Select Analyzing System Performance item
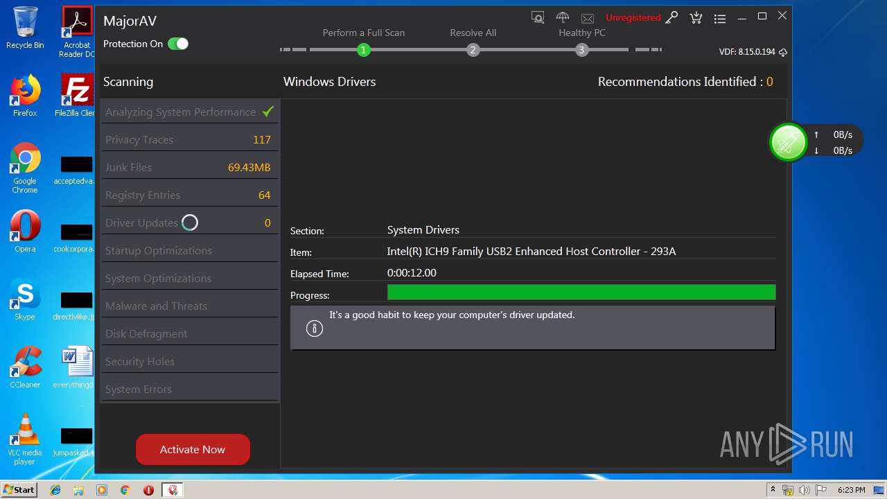 click(x=190, y=112)
